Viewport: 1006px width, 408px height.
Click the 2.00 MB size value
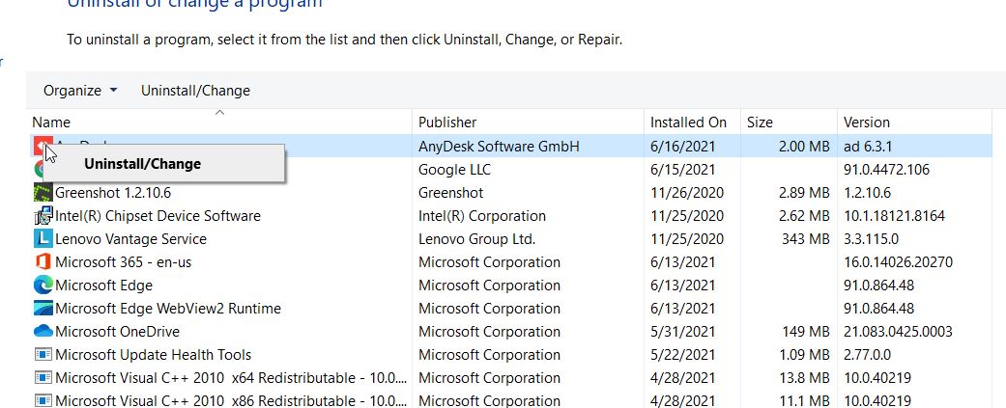pyautogui.click(x=805, y=147)
